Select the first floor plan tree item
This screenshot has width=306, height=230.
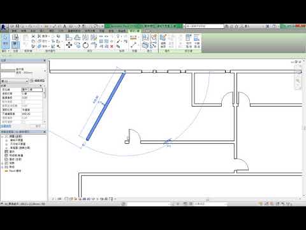[x=17, y=140]
